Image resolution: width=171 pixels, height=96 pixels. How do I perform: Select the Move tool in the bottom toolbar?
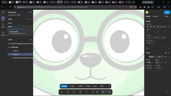61,92
